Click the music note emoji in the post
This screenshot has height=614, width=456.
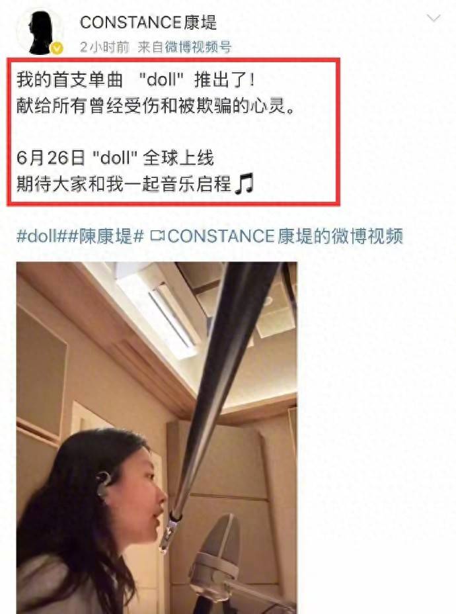245,185
